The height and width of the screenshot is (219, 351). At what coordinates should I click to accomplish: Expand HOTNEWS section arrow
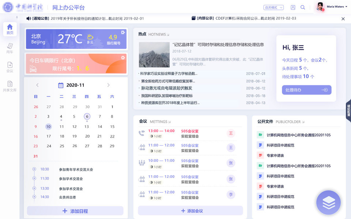(x=168, y=35)
